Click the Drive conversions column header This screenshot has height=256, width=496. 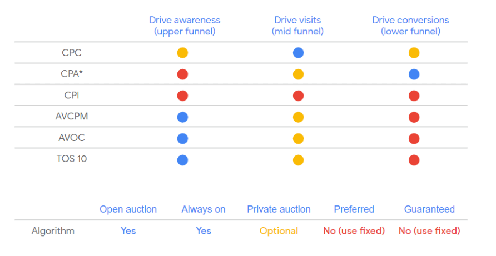410,26
